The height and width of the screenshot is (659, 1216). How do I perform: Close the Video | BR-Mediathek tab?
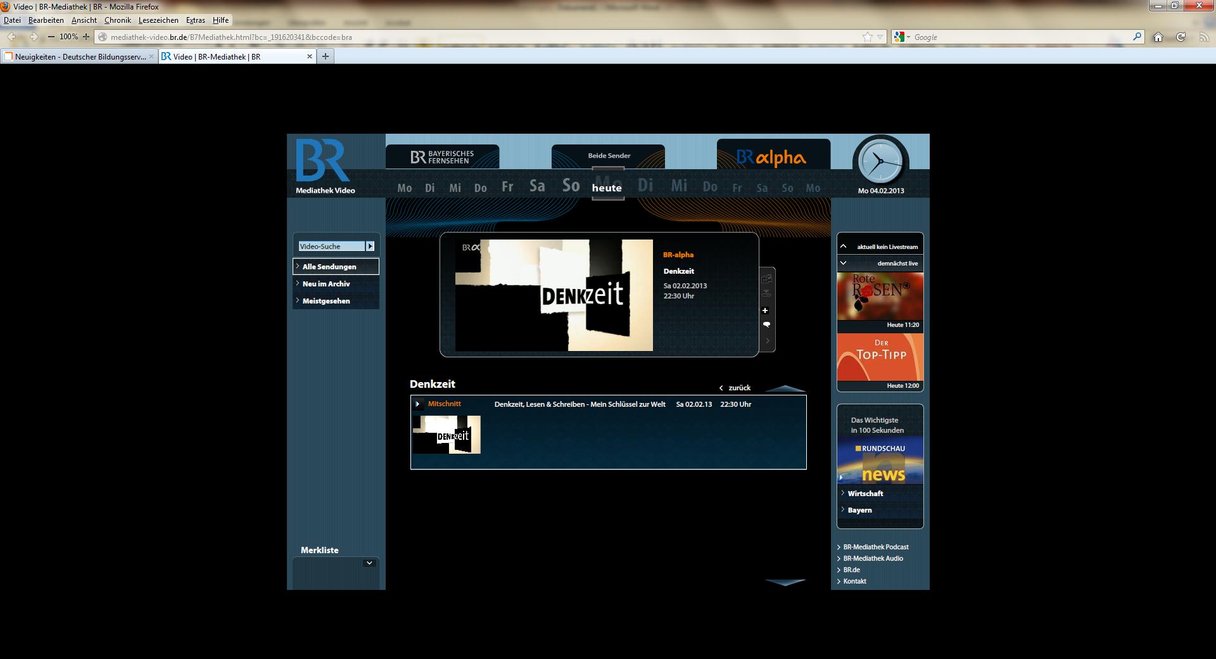point(310,56)
